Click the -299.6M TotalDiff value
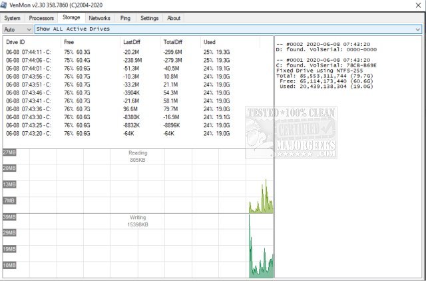426x281 pixels. tap(172, 52)
